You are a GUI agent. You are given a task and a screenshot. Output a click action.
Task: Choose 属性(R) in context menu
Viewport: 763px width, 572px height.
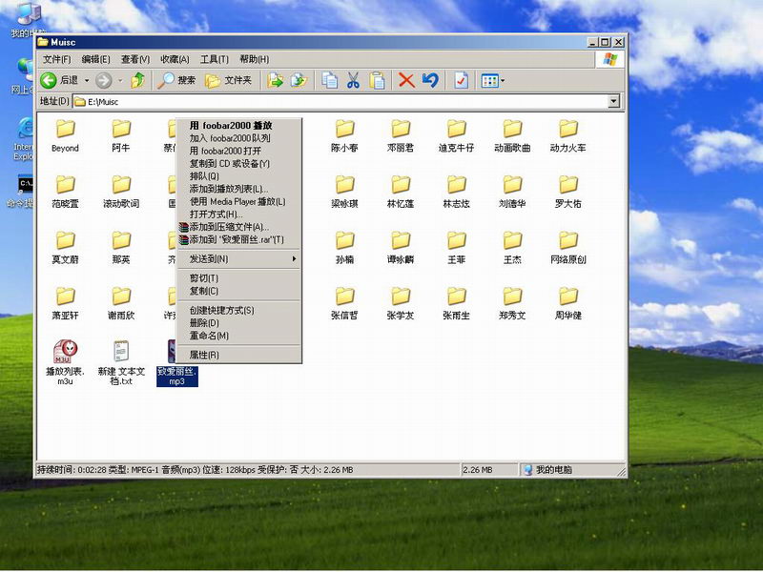[238, 355]
